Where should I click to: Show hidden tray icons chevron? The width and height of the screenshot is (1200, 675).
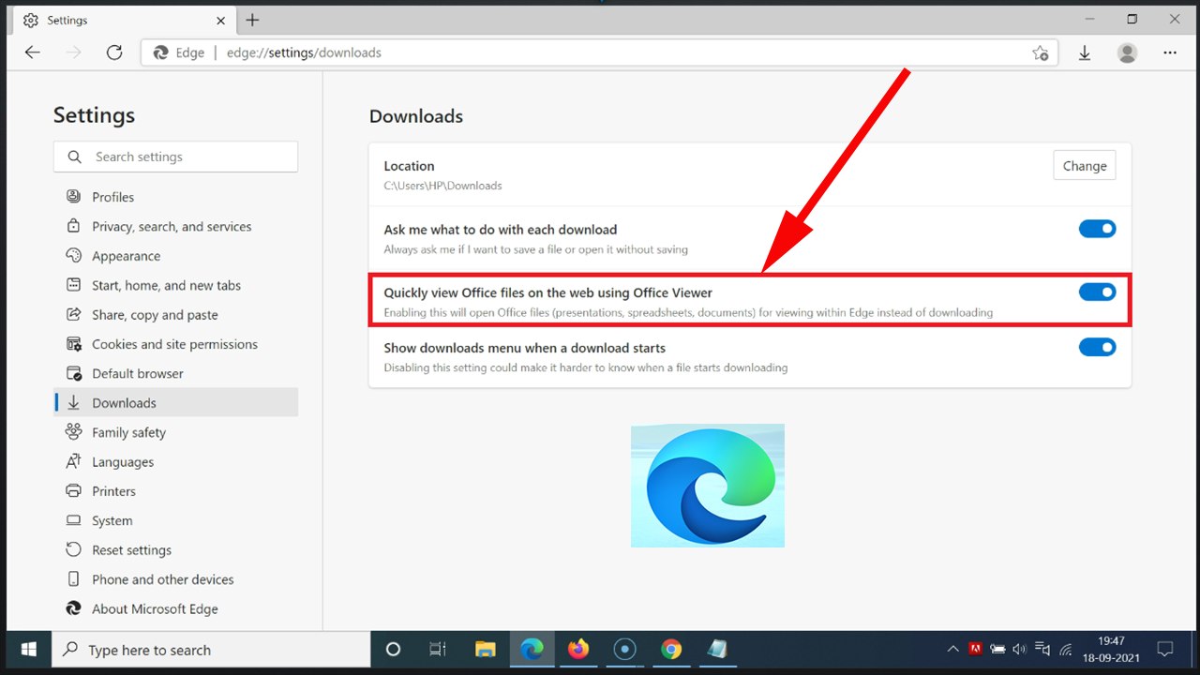953,649
